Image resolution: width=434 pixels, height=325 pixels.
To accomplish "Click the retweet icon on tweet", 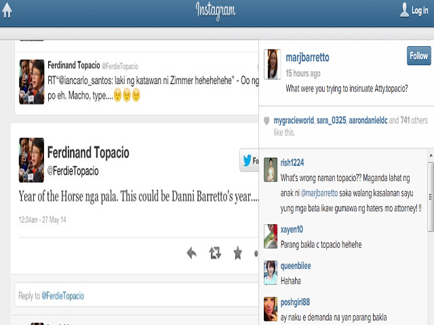I will tap(215, 253).
